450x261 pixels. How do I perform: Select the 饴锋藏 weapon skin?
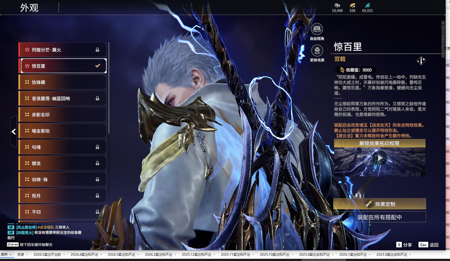63,82
